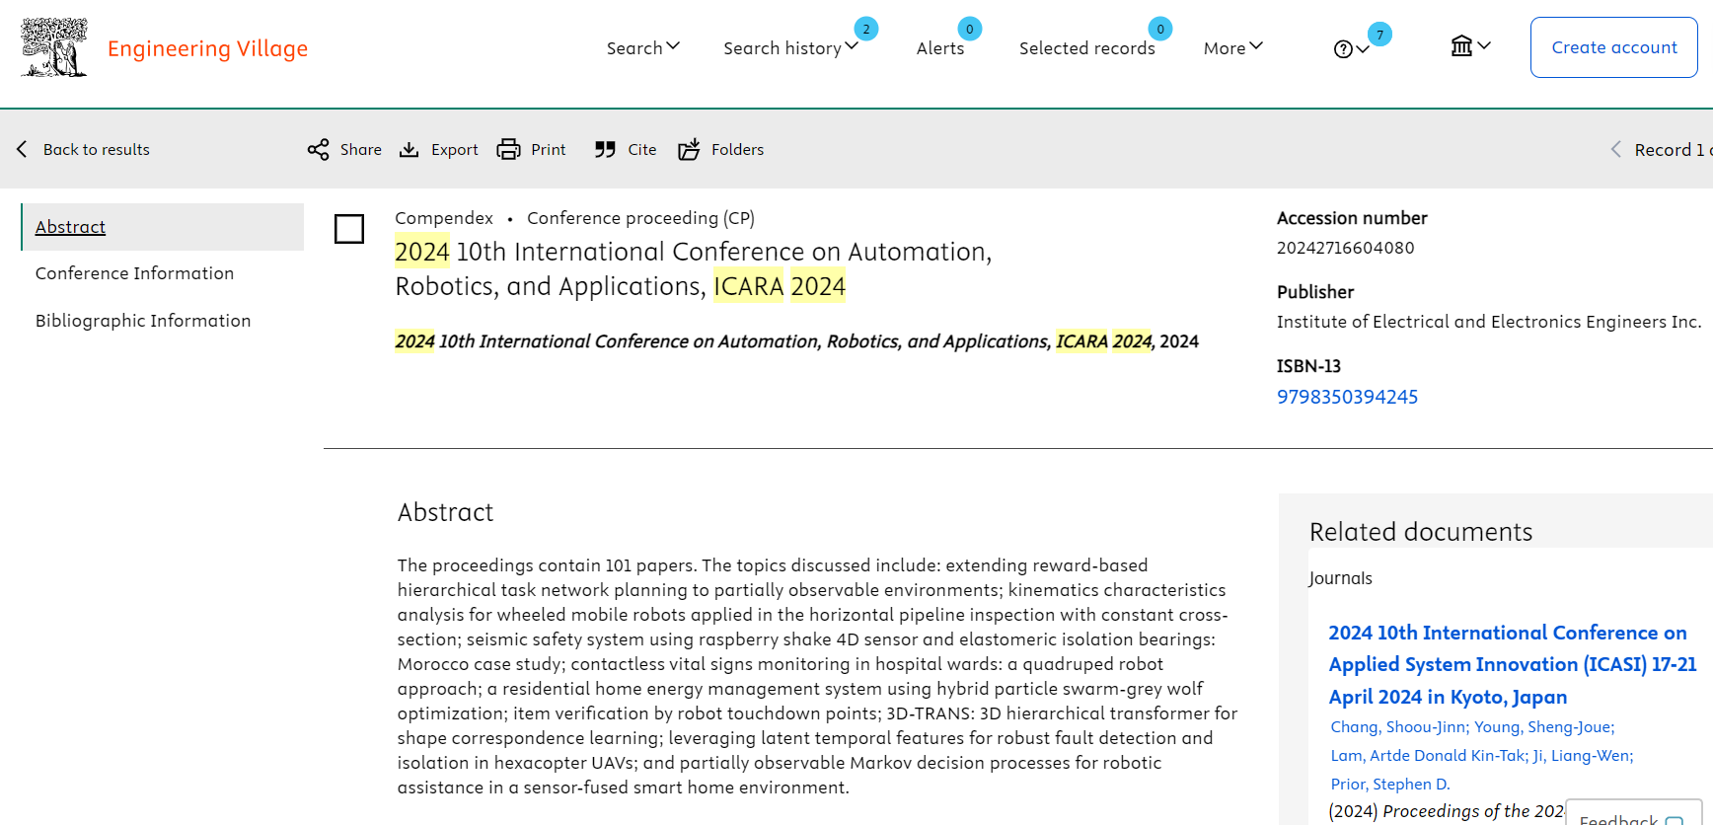Expand the chevron next to help icon

[1363, 50]
